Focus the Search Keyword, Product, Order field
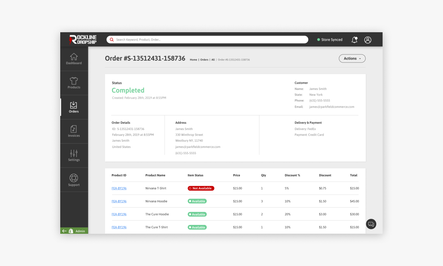Image resolution: width=443 pixels, height=266 pixels. (x=207, y=40)
